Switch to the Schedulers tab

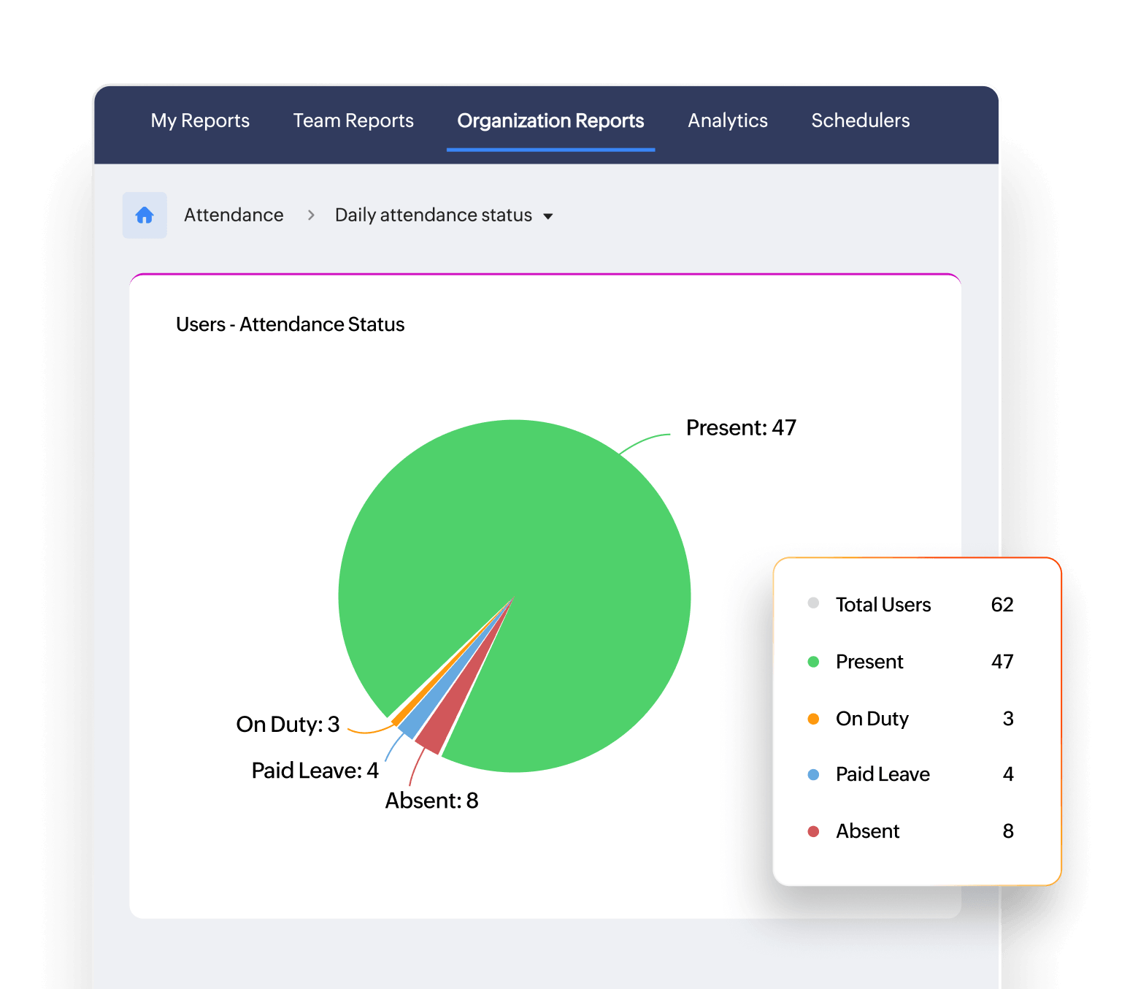click(x=861, y=121)
